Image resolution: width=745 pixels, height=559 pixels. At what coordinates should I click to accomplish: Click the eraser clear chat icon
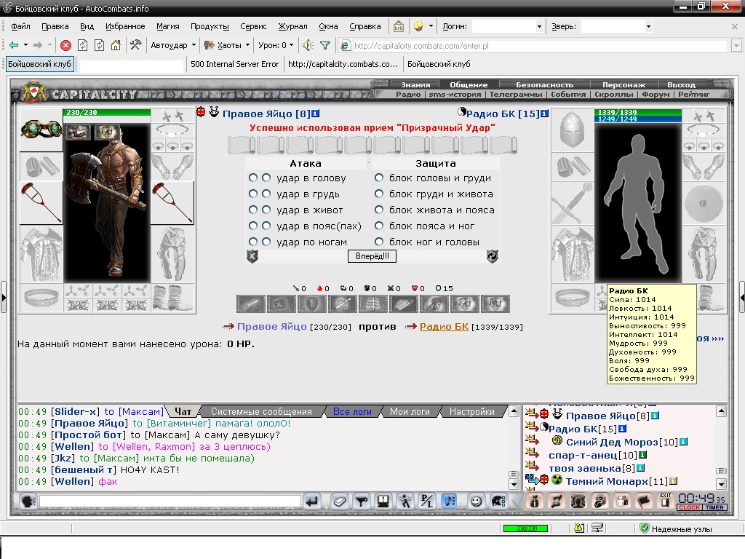340,501
